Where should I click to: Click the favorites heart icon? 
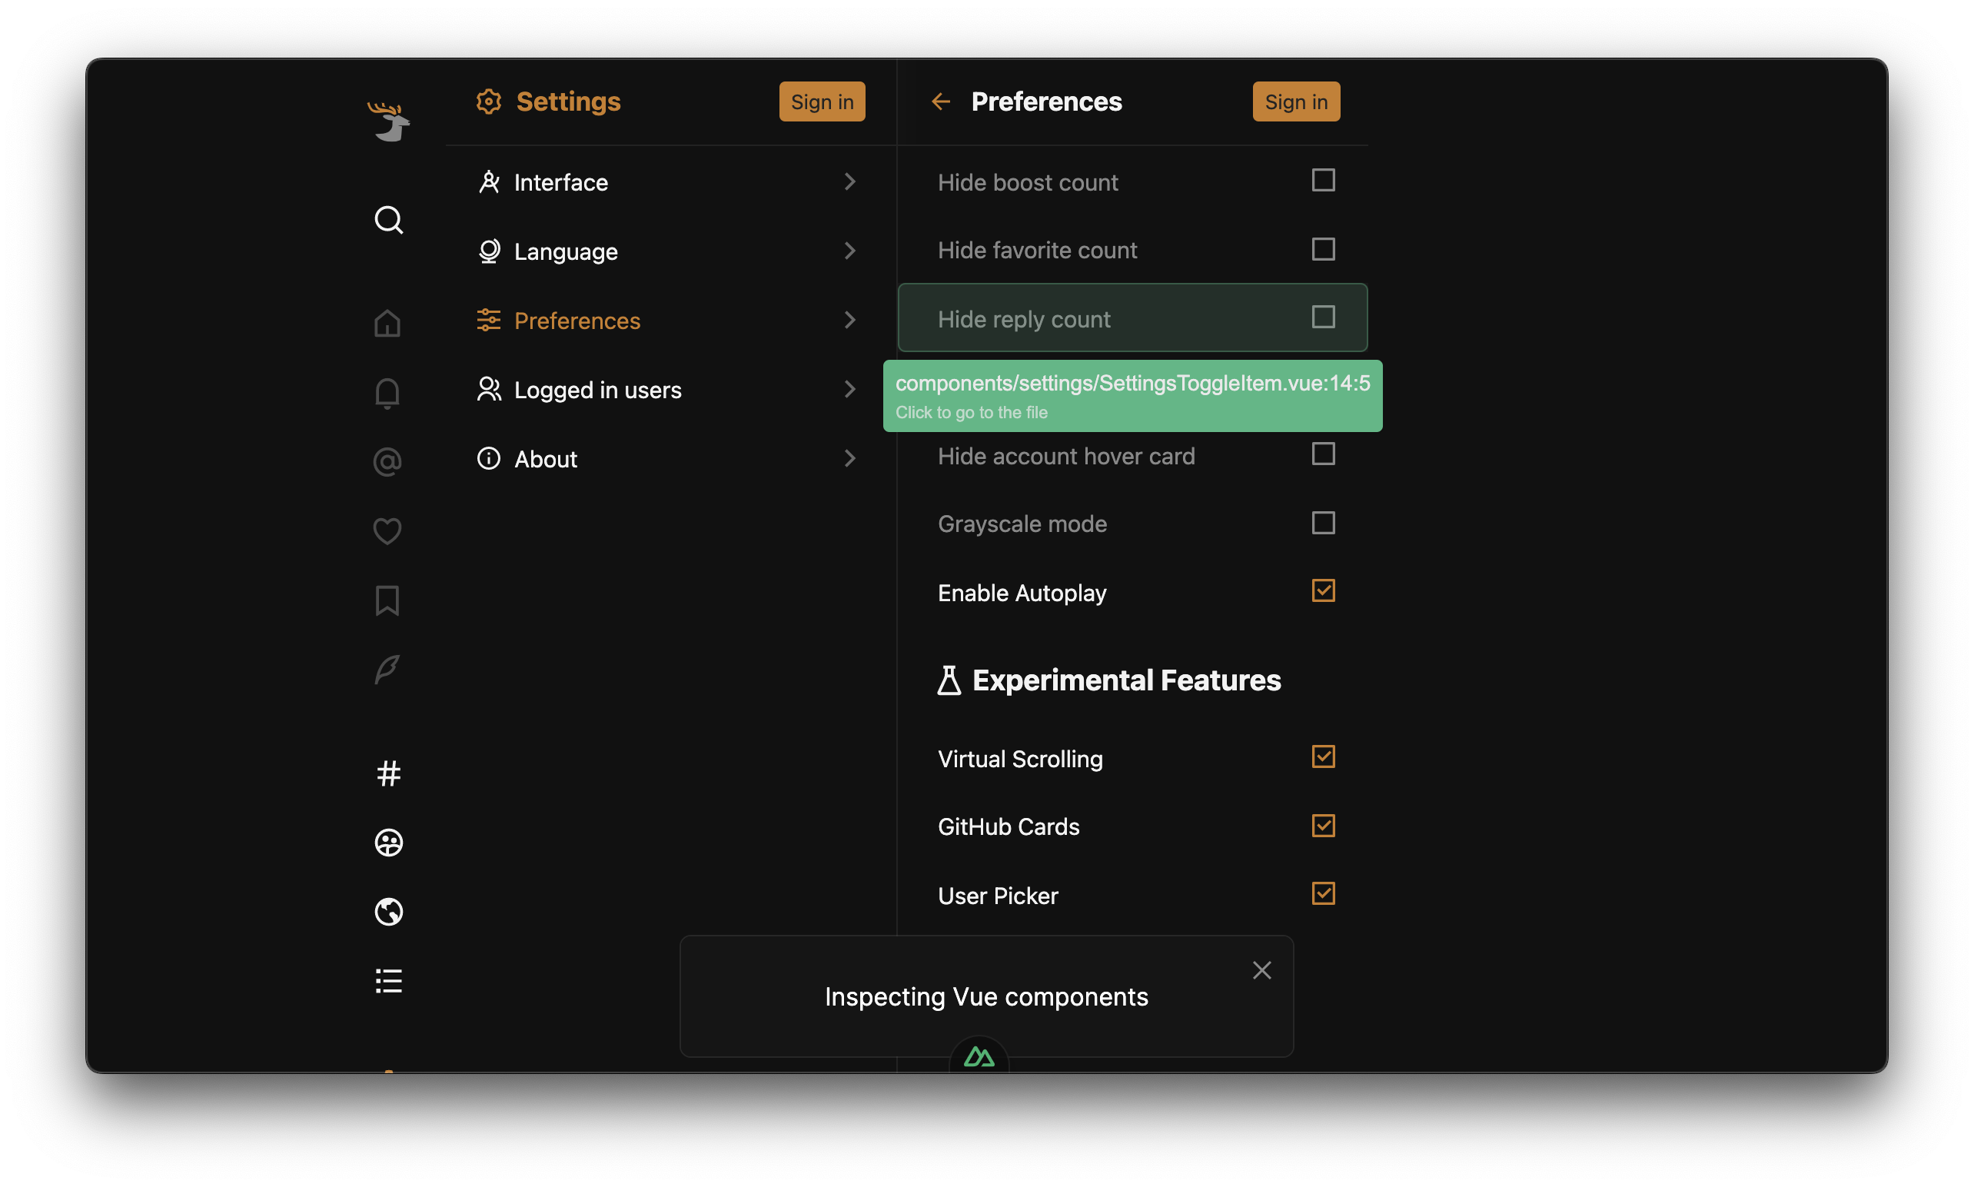pyautogui.click(x=387, y=530)
